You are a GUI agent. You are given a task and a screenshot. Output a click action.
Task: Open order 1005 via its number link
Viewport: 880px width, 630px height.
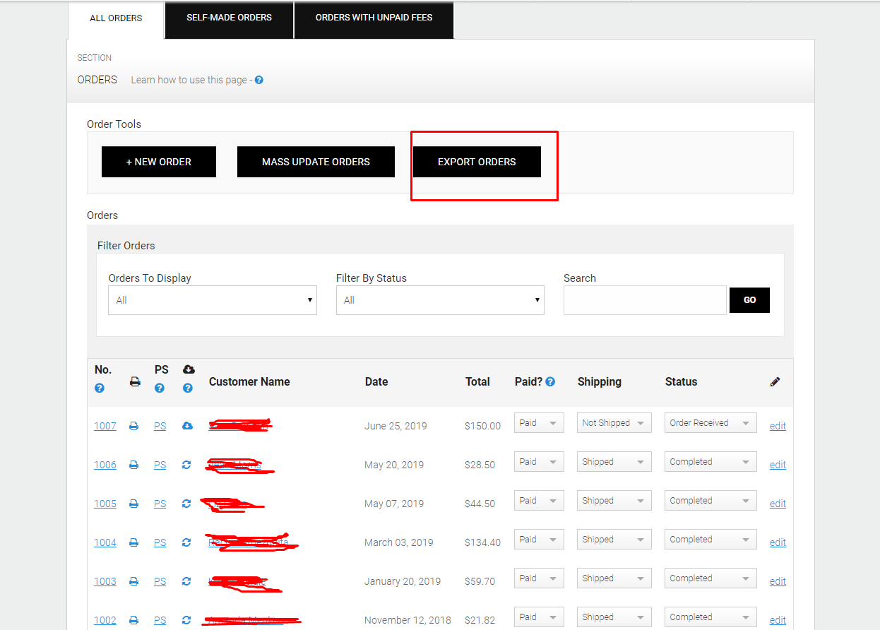click(105, 504)
